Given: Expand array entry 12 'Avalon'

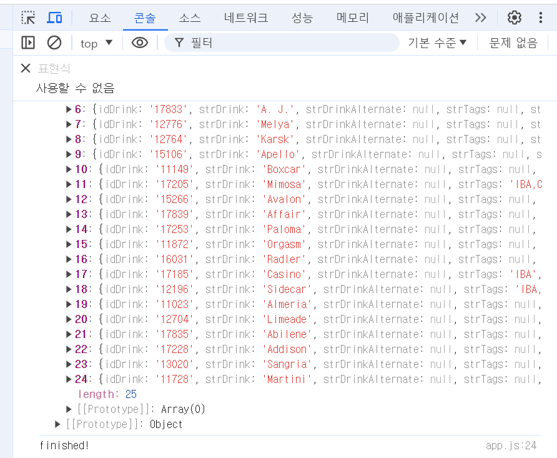Looking at the screenshot, I should pyautogui.click(x=69, y=199).
